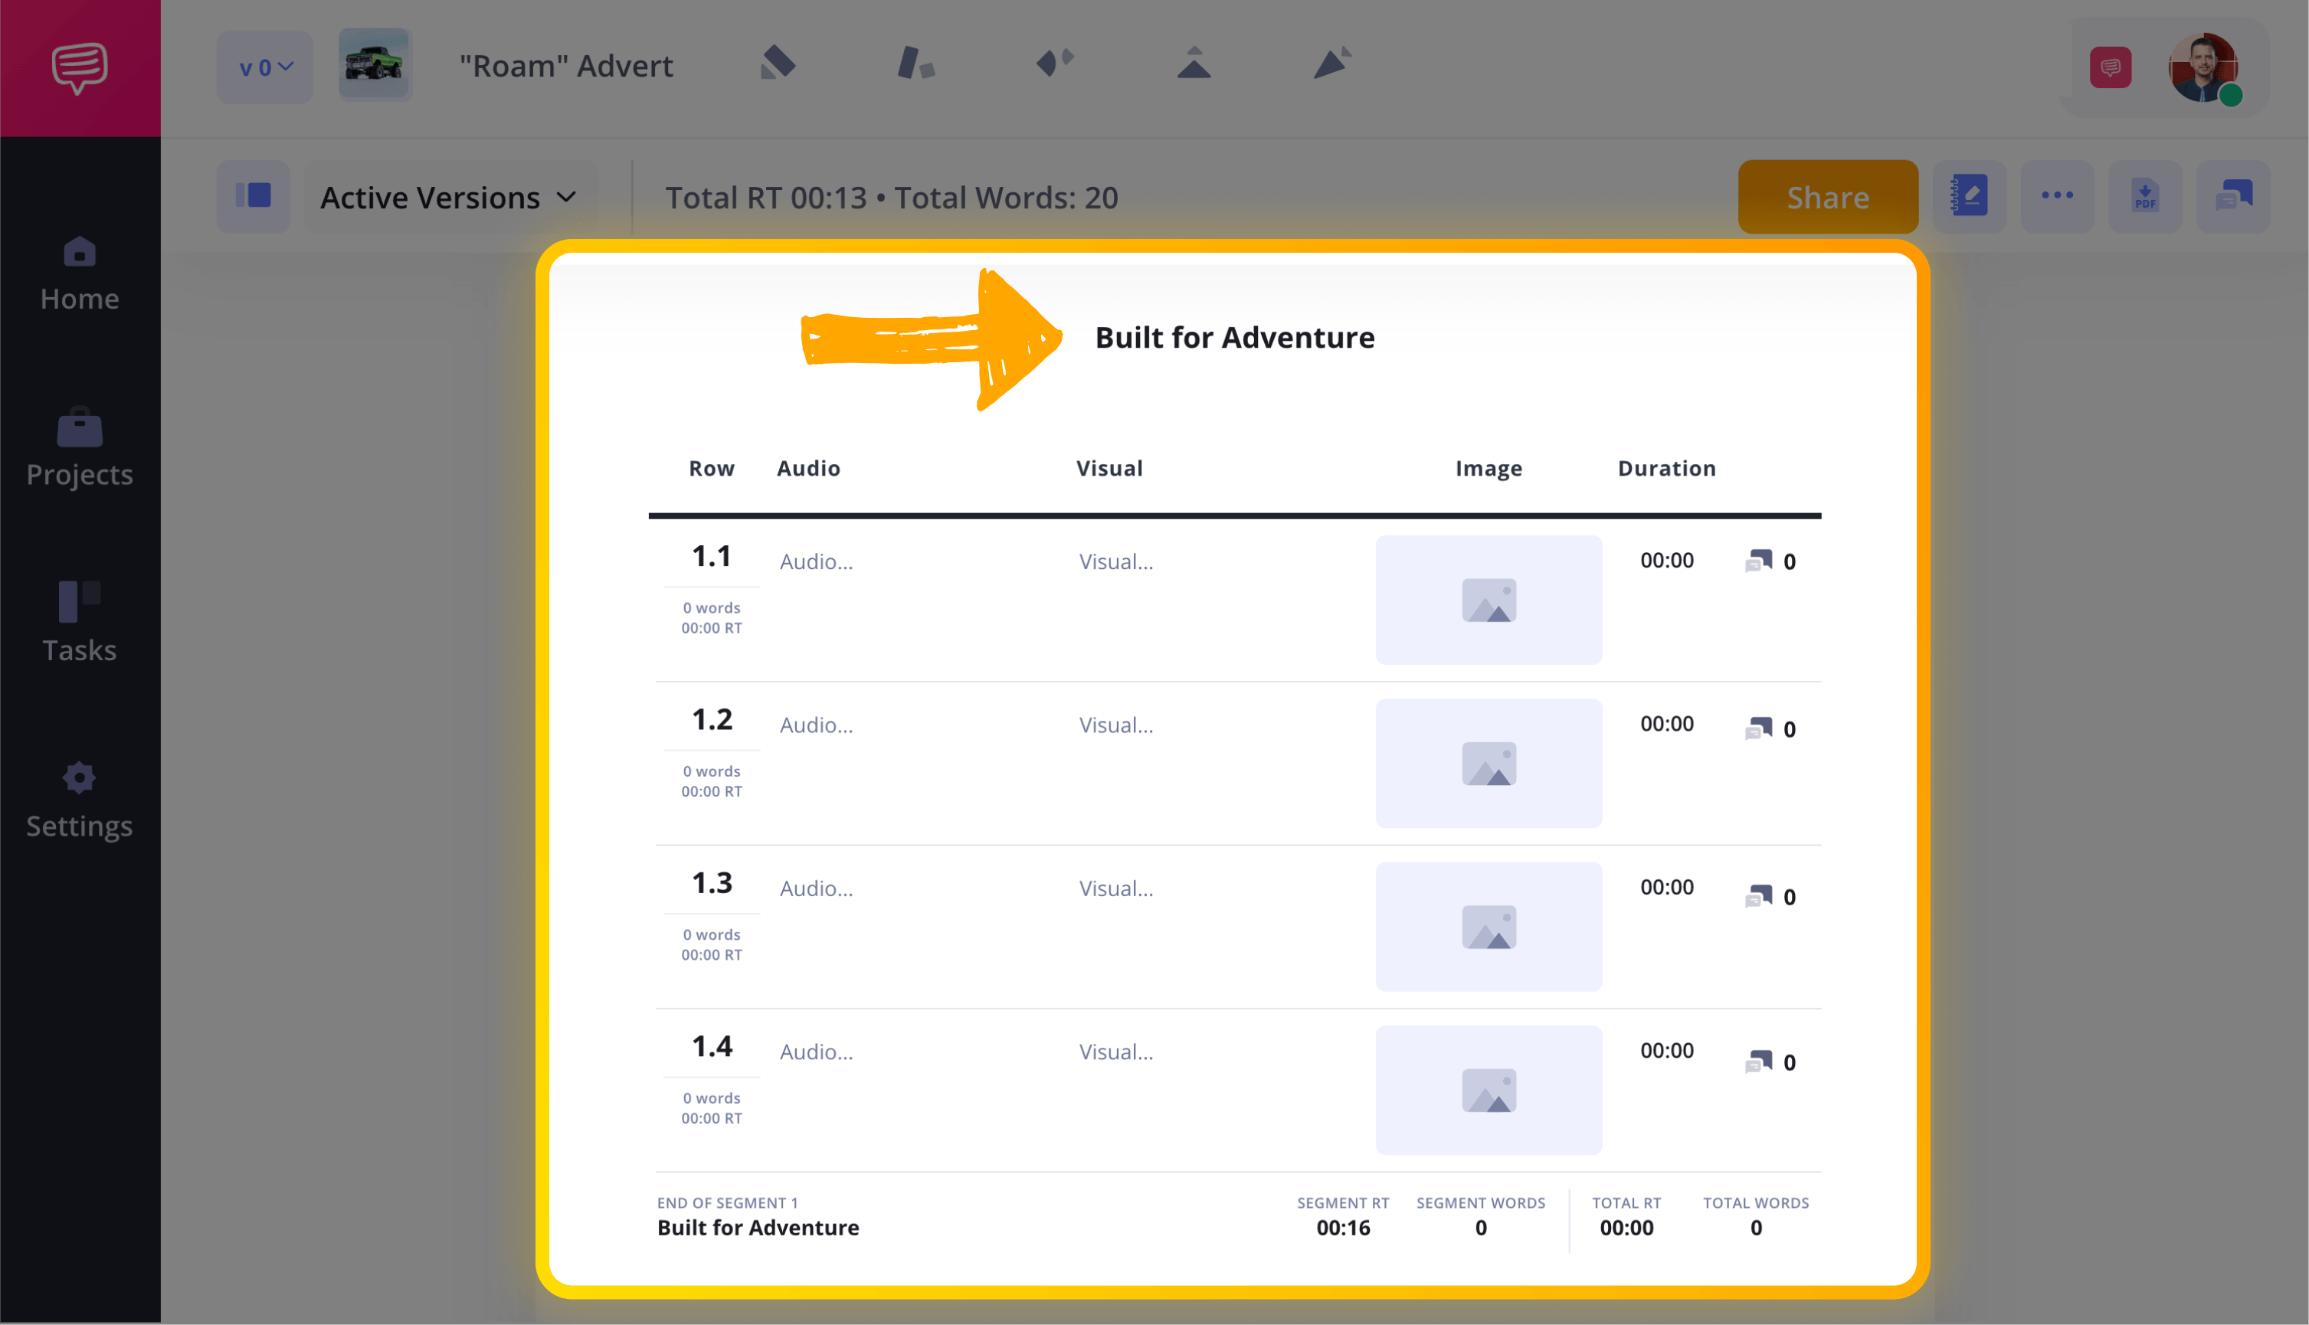Toggle the sidebar panel view button

253,197
